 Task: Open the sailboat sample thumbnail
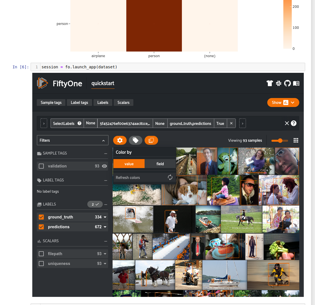(225, 275)
